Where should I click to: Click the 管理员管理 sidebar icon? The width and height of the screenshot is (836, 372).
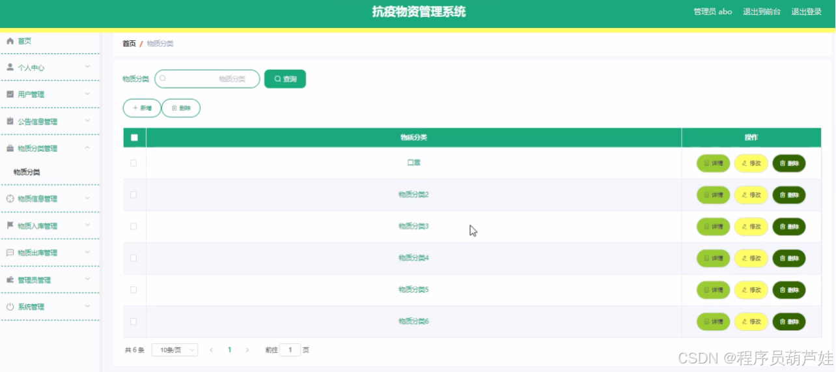(10, 280)
